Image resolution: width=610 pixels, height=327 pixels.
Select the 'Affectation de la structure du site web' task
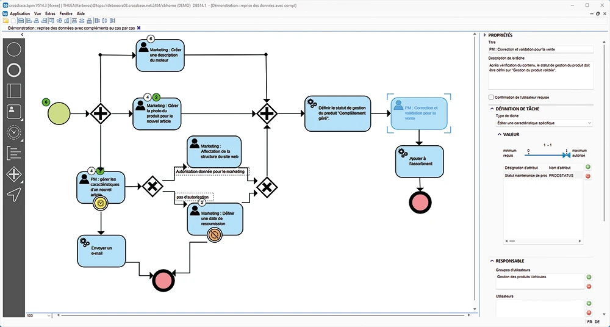[214, 152]
